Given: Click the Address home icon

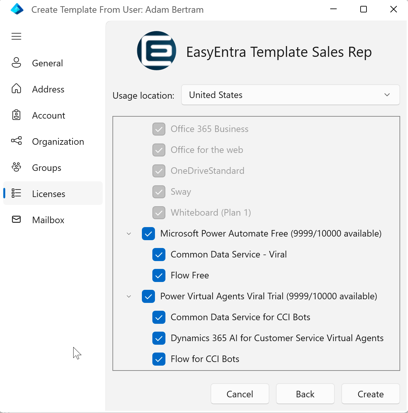Looking at the screenshot, I should [16, 89].
